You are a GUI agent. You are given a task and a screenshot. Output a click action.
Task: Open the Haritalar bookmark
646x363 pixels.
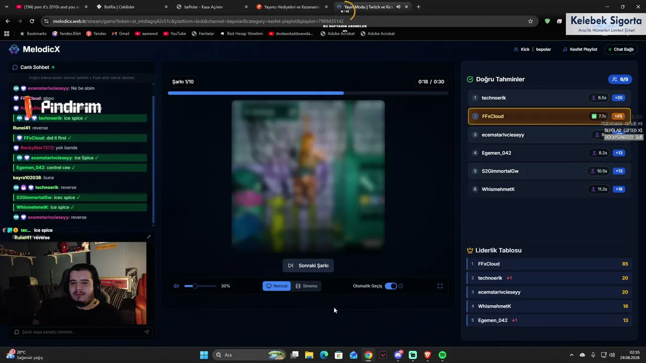[x=202, y=33]
